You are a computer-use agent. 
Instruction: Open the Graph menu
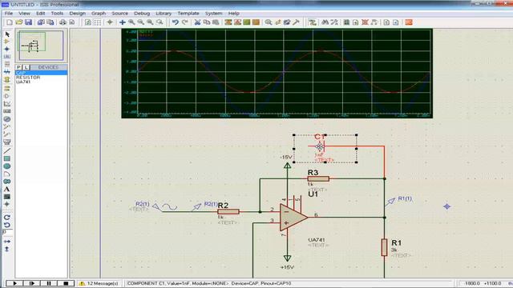click(x=99, y=14)
